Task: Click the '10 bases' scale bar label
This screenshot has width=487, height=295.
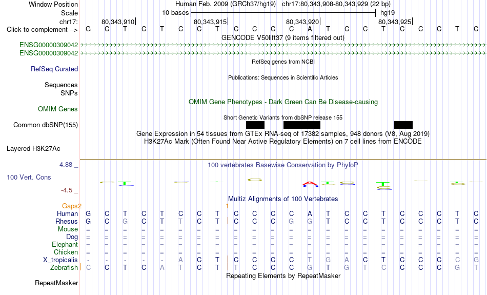Action: coord(175,13)
